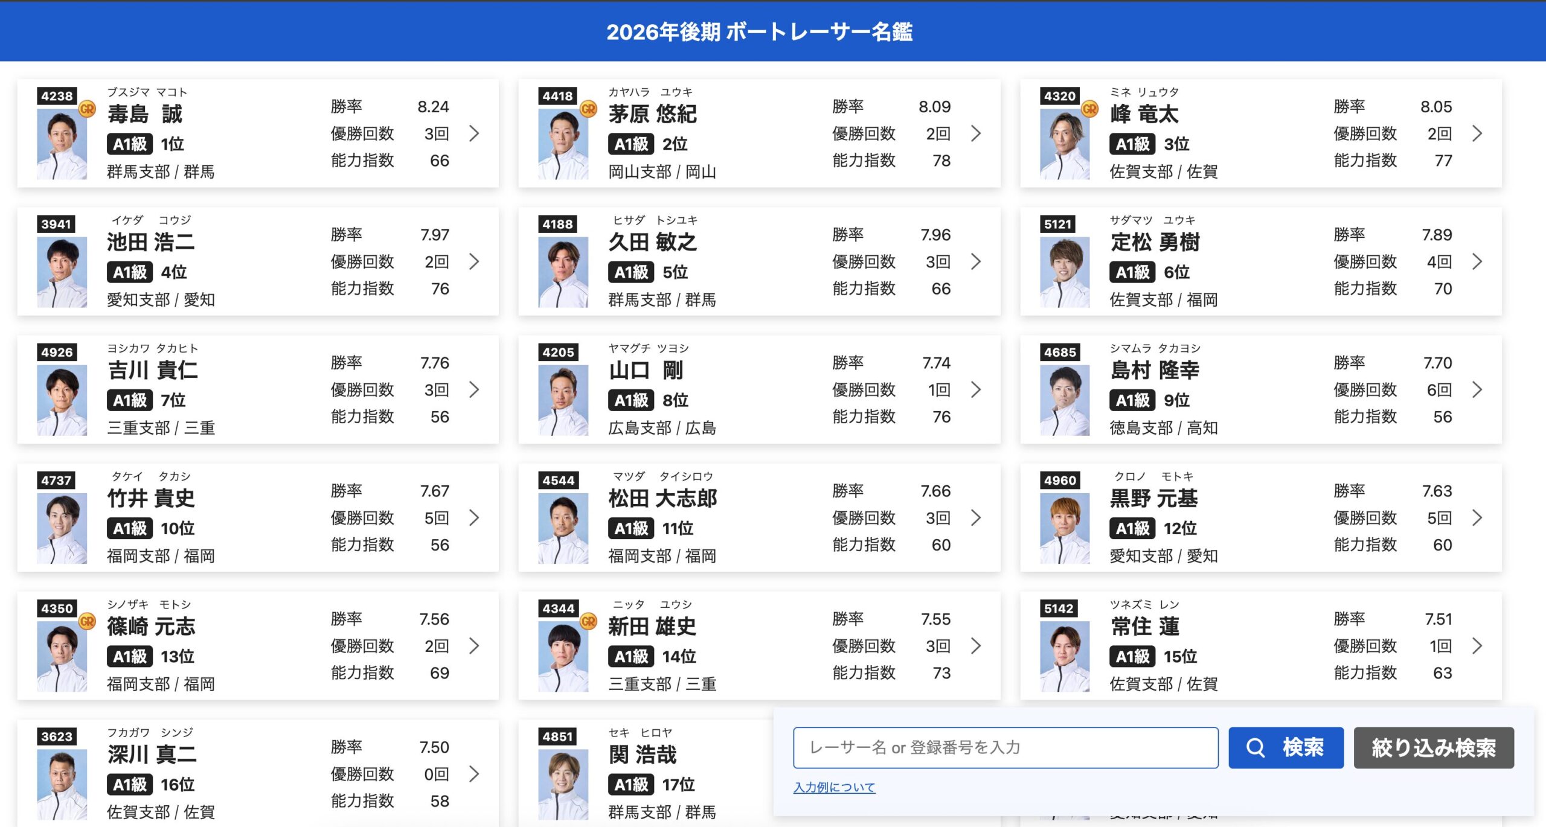Open 茅原 悠紀's card via its chevron arrow
The height and width of the screenshot is (827, 1546).
(976, 133)
